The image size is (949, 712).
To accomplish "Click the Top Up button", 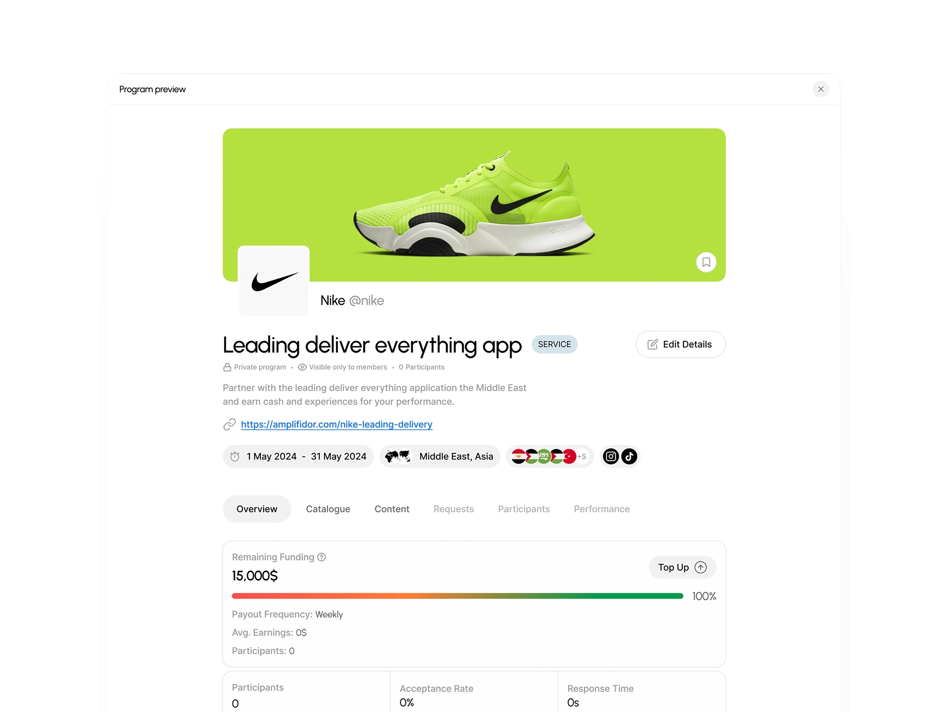I will click(682, 567).
